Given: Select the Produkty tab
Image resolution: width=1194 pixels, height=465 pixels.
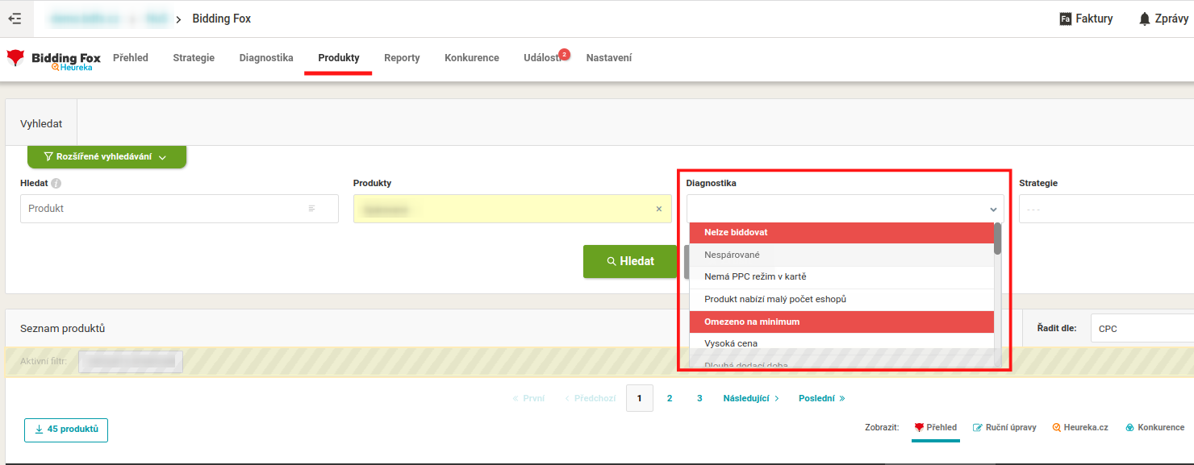Looking at the screenshot, I should [339, 58].
